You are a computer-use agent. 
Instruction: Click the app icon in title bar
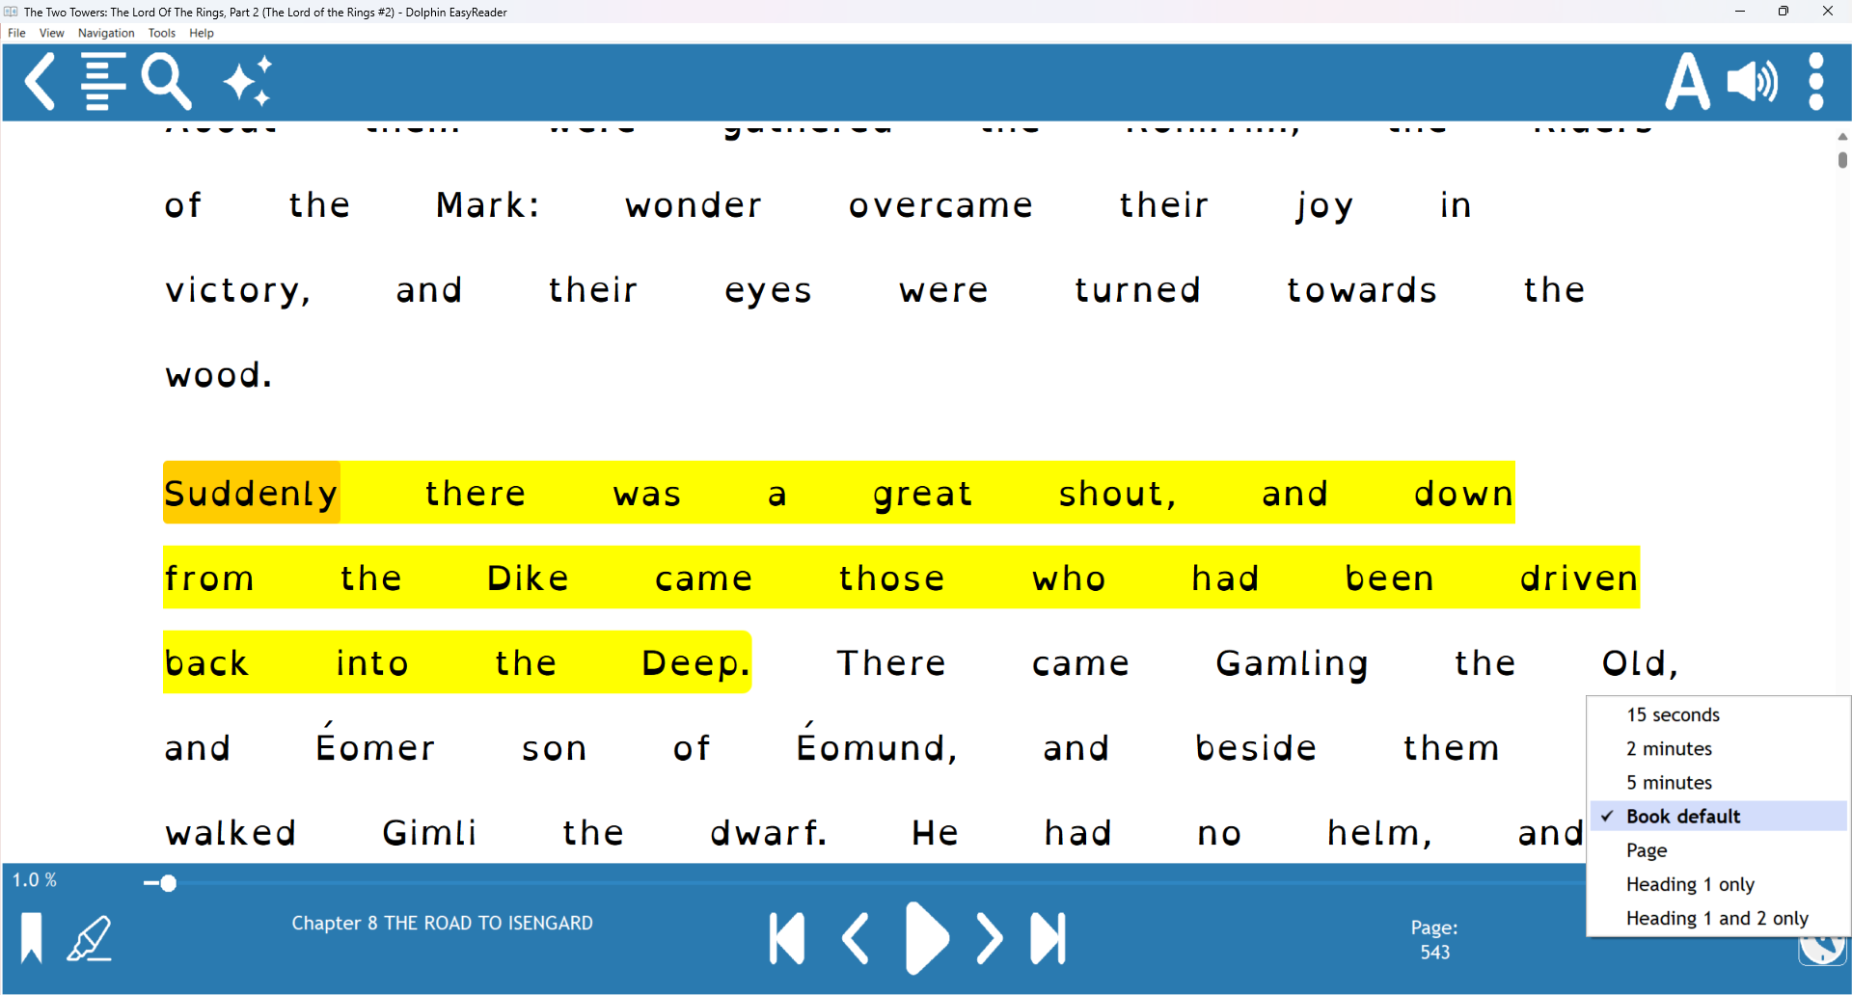coord(11,12)
